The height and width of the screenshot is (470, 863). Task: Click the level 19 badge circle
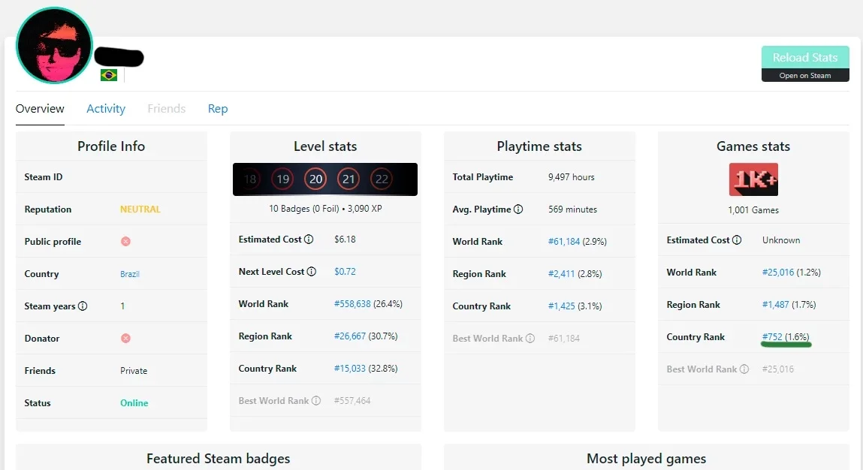(283, 179)
